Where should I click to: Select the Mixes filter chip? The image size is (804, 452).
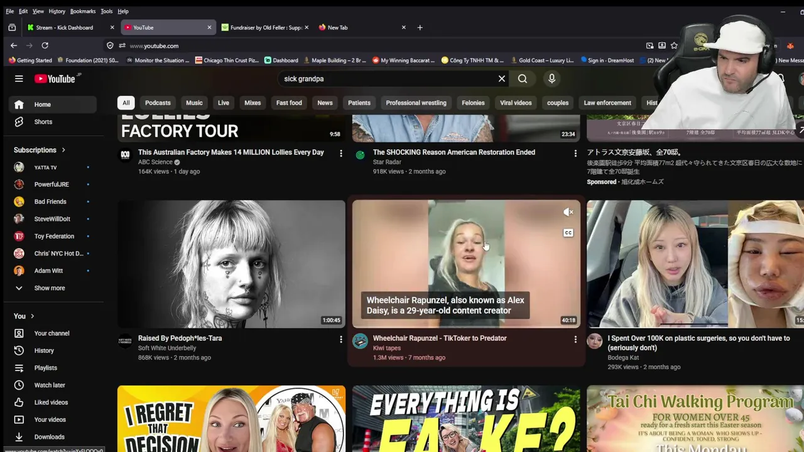coord(253,103)
